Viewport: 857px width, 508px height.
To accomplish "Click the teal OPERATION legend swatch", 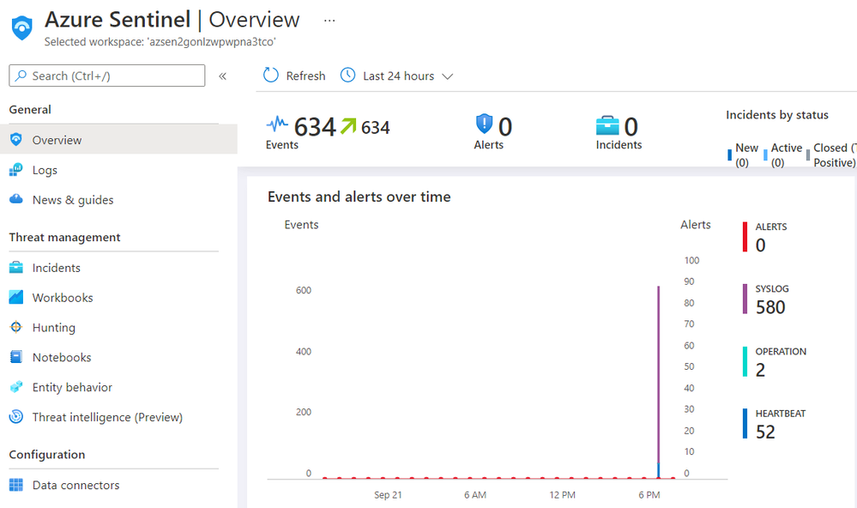I will pyautogui.click(x=745, y=361).
